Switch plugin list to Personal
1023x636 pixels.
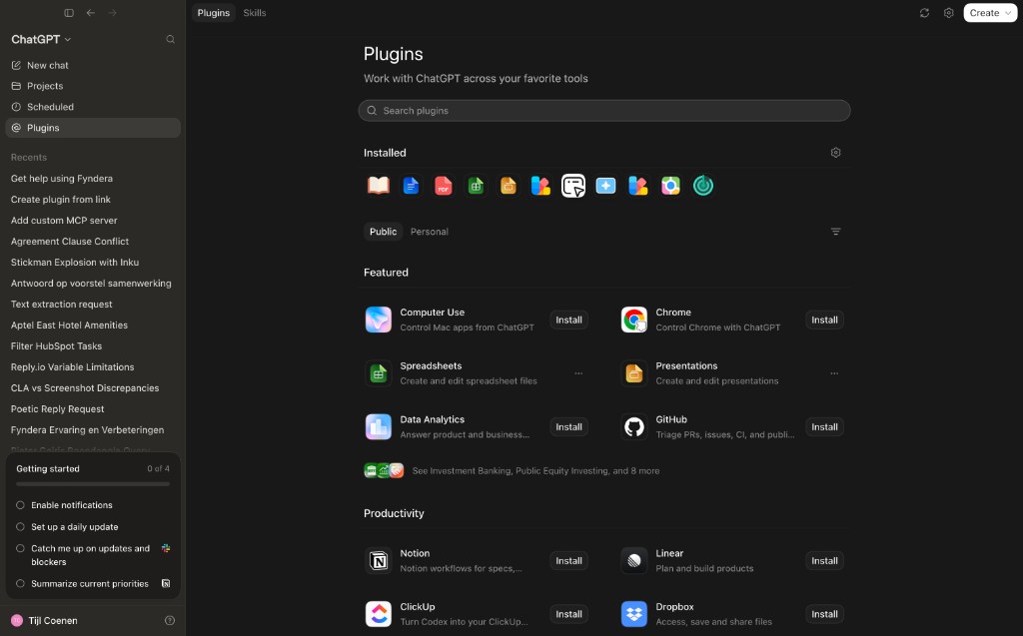(430, 232)
